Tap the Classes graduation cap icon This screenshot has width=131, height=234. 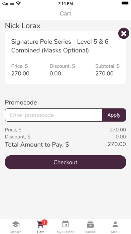coord(16,224)
